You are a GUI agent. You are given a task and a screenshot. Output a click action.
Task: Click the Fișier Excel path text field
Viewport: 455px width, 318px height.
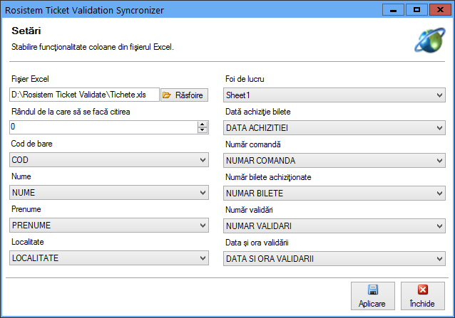pos(84,95)
